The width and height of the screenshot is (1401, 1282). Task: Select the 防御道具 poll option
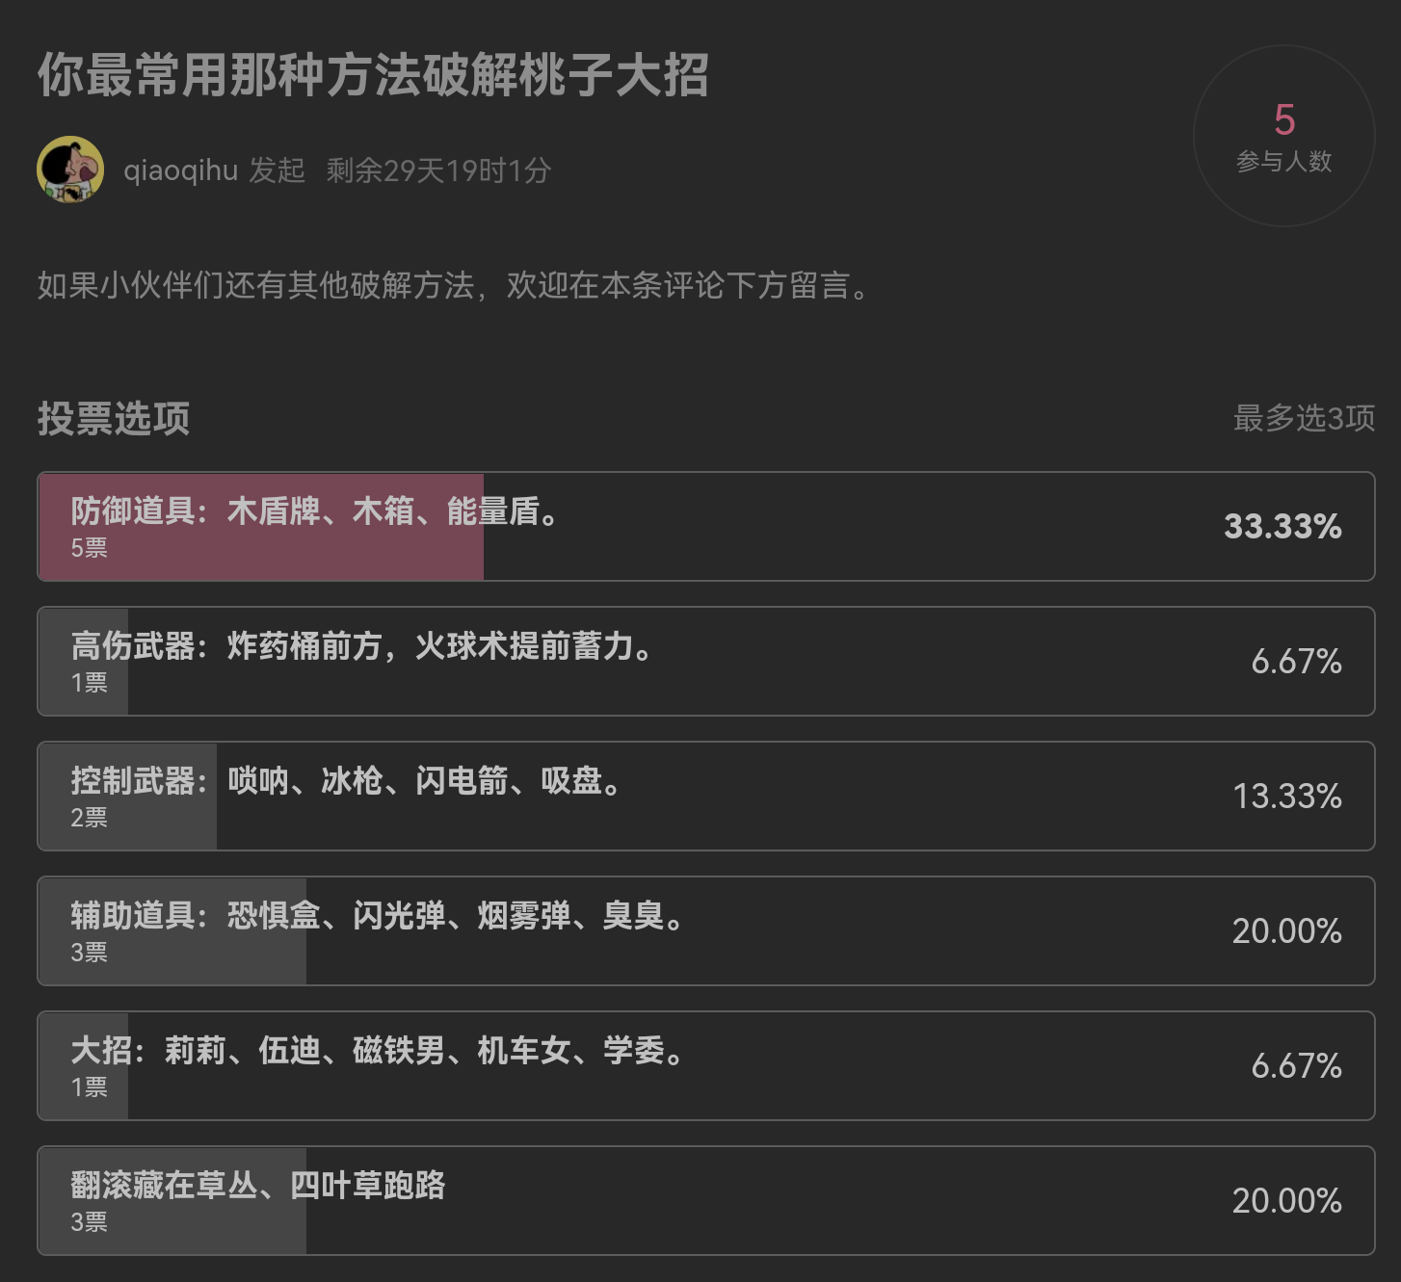[706, 526]
